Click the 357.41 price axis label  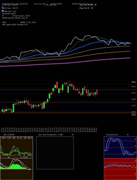coord(133,93)
